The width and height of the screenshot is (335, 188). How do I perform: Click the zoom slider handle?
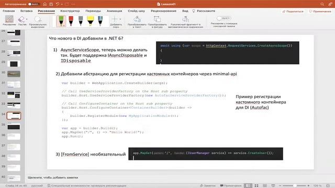[x=295, y=186]
